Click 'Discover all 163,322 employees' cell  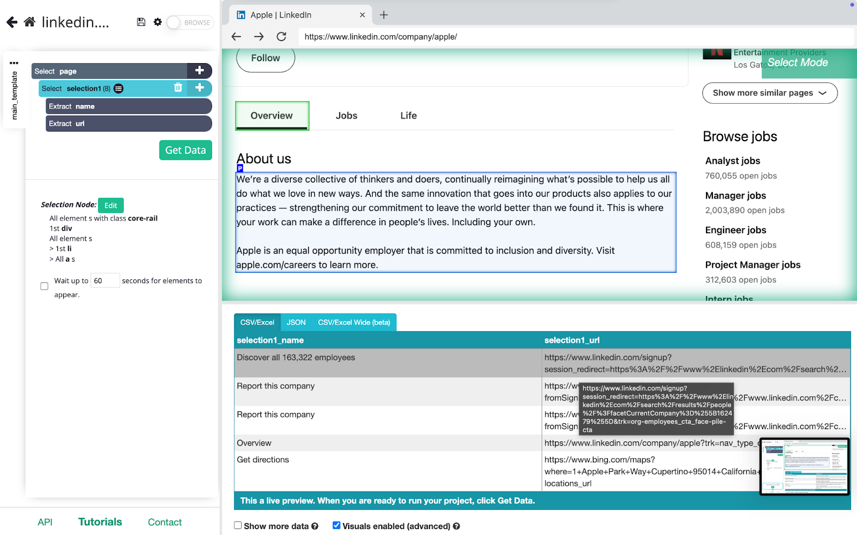click(x=388, y=363)
